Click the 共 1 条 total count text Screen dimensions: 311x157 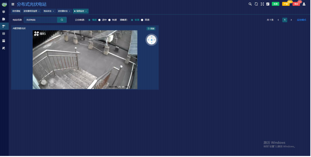point(270,20)
